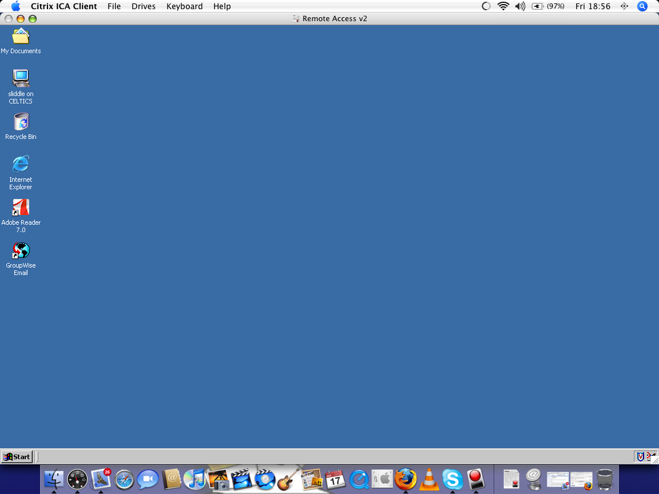The width and height of the screenshot is (659, 494).
Task: Launch iChat from the Dock
Action: coord(148,479)
